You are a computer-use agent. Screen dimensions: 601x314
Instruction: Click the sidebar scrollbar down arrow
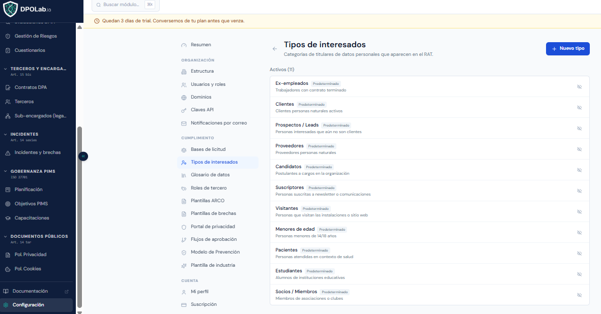pyautogui.click(x=80, y=312)
